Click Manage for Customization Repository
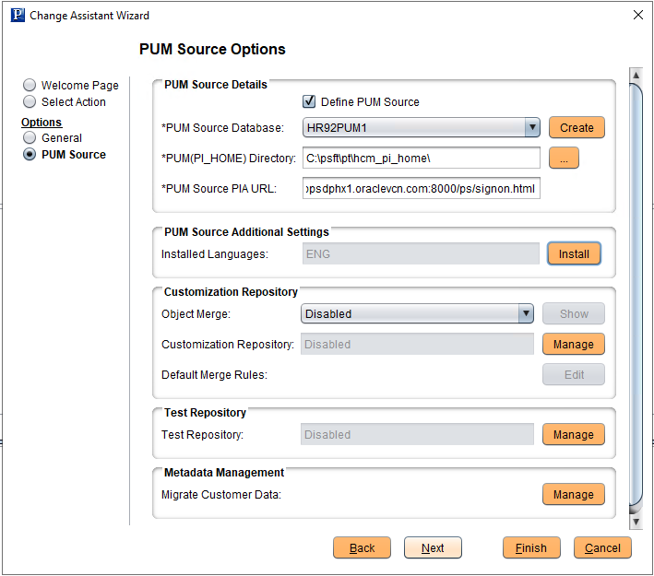Viewport: 654px width, 576px height. pyautogui.click(x=573, y=344)
